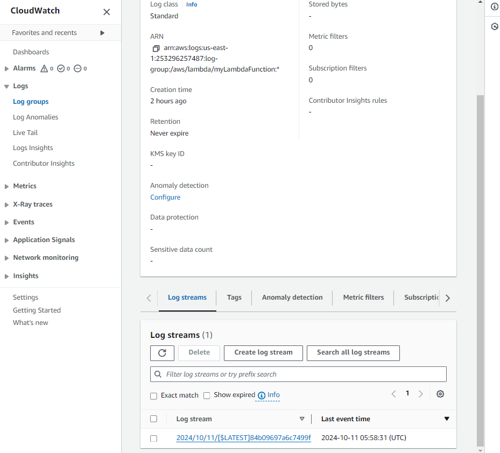500x453 pixels.
Task: Click the refresh log streams icon button
Action: point(162,352)
